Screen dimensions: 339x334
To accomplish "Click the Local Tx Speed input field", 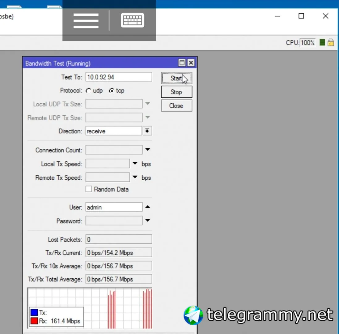I will [108, 164].
